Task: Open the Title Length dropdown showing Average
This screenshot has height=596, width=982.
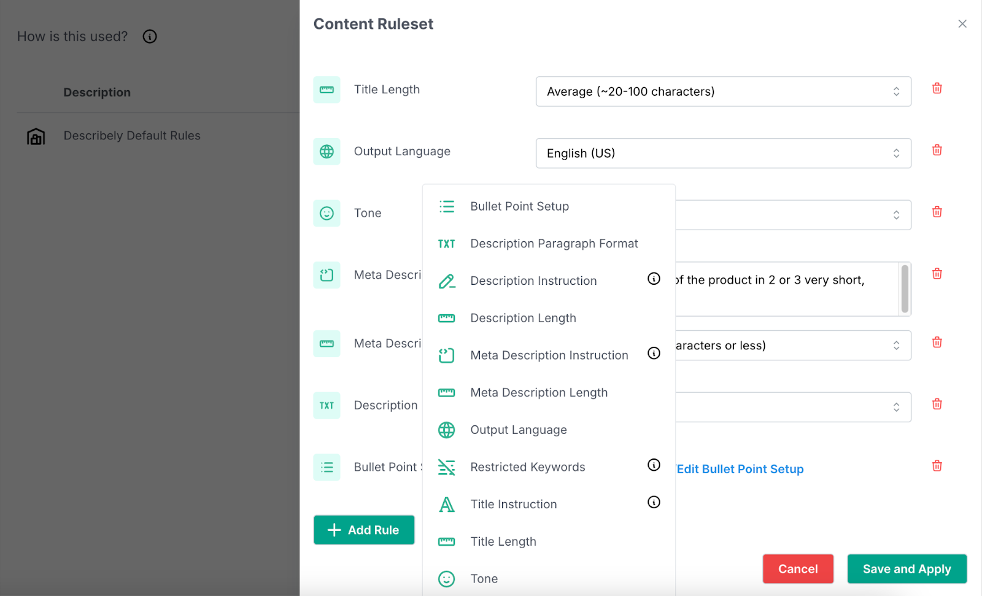Action: 723,91
